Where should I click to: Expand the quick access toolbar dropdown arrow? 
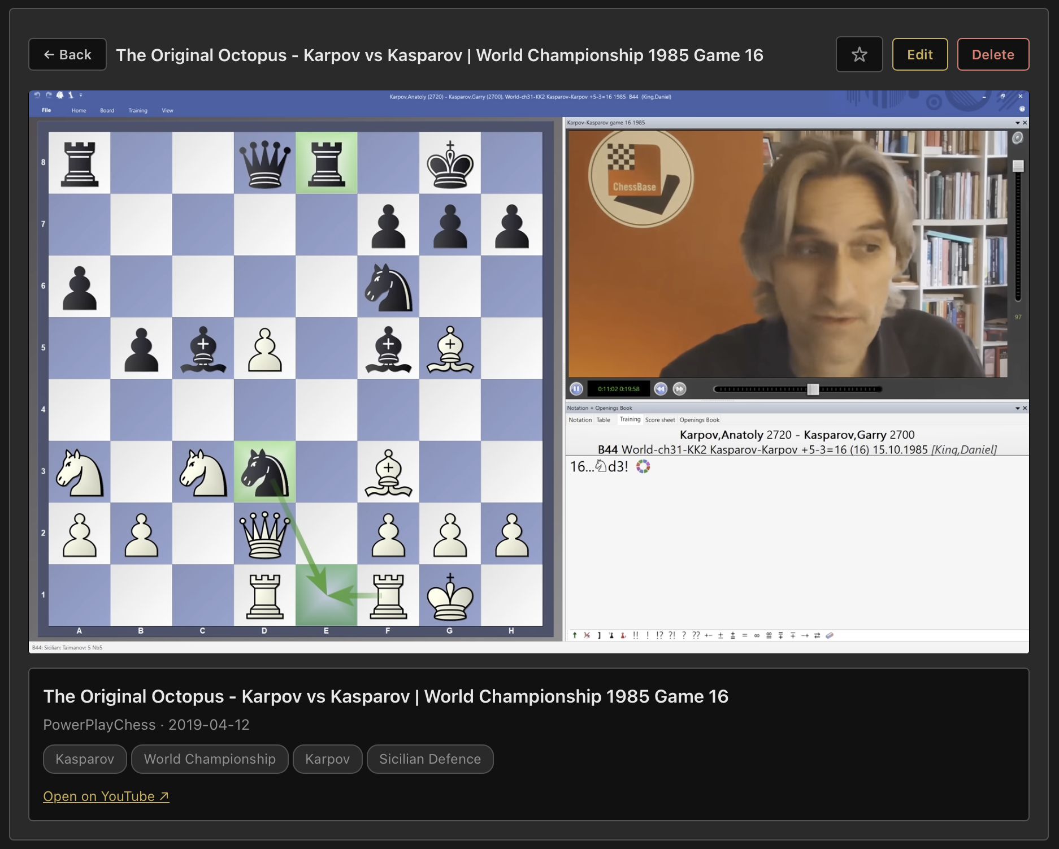tap(80, 96)
